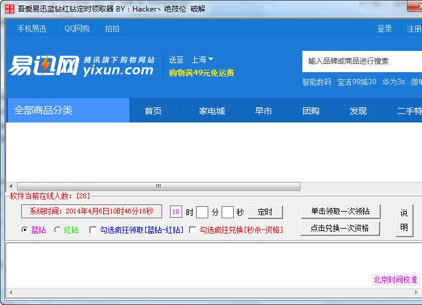
Task: Click the app icon in title bar
Action: (x=9, y=9)
